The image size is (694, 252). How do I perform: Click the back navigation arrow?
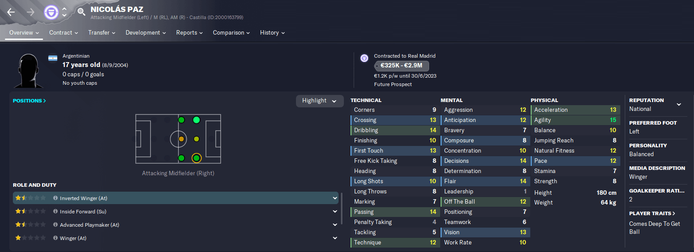pos(11,12)
